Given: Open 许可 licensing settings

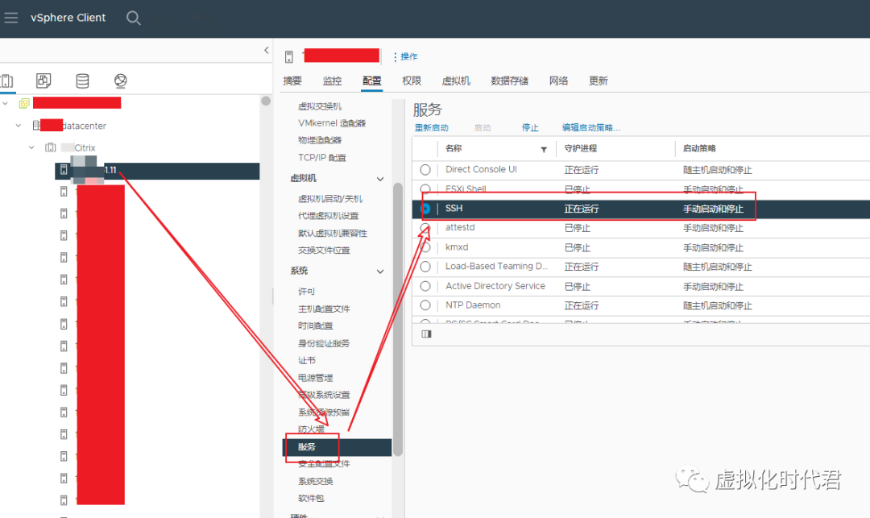Looking at the screenshot, I should [x=306, y=291].
